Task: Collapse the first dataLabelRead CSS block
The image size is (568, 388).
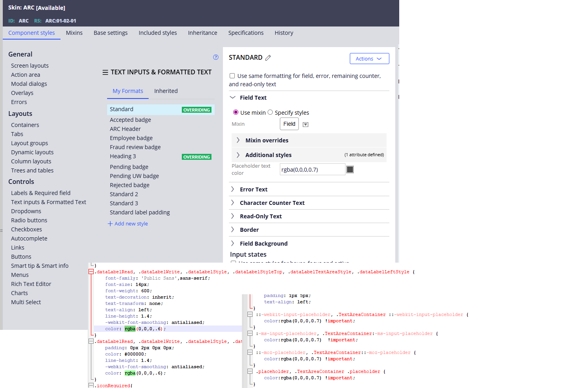Action: (91, 272)
